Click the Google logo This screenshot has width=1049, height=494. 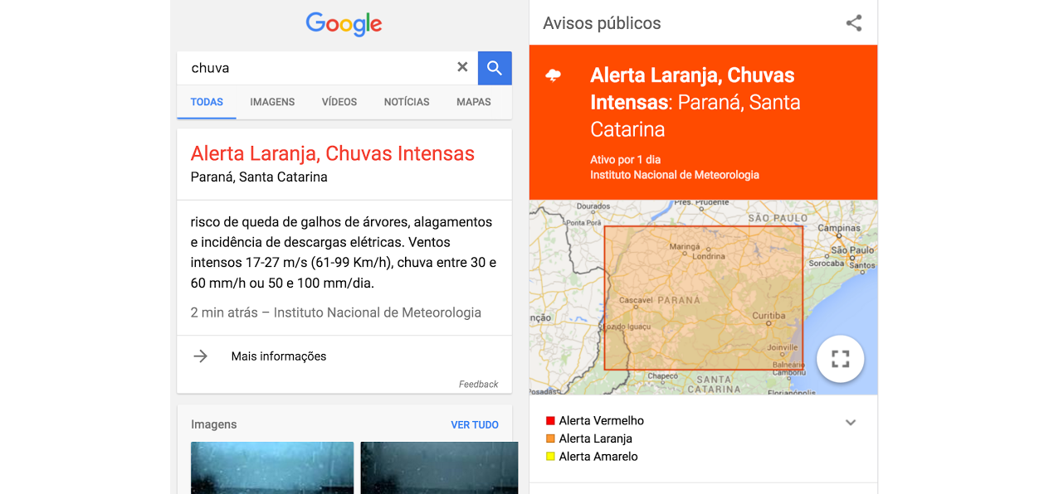(344, 24)
